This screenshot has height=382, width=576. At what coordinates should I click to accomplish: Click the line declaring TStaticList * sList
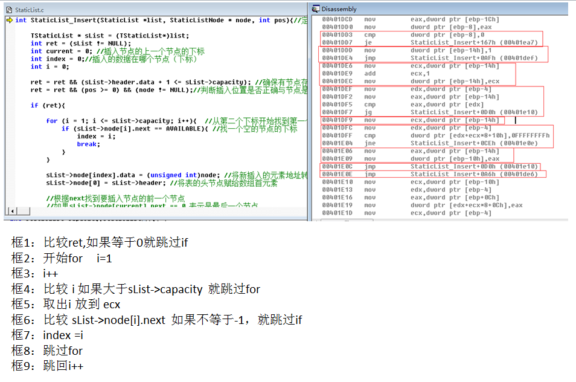pos(110,36)
